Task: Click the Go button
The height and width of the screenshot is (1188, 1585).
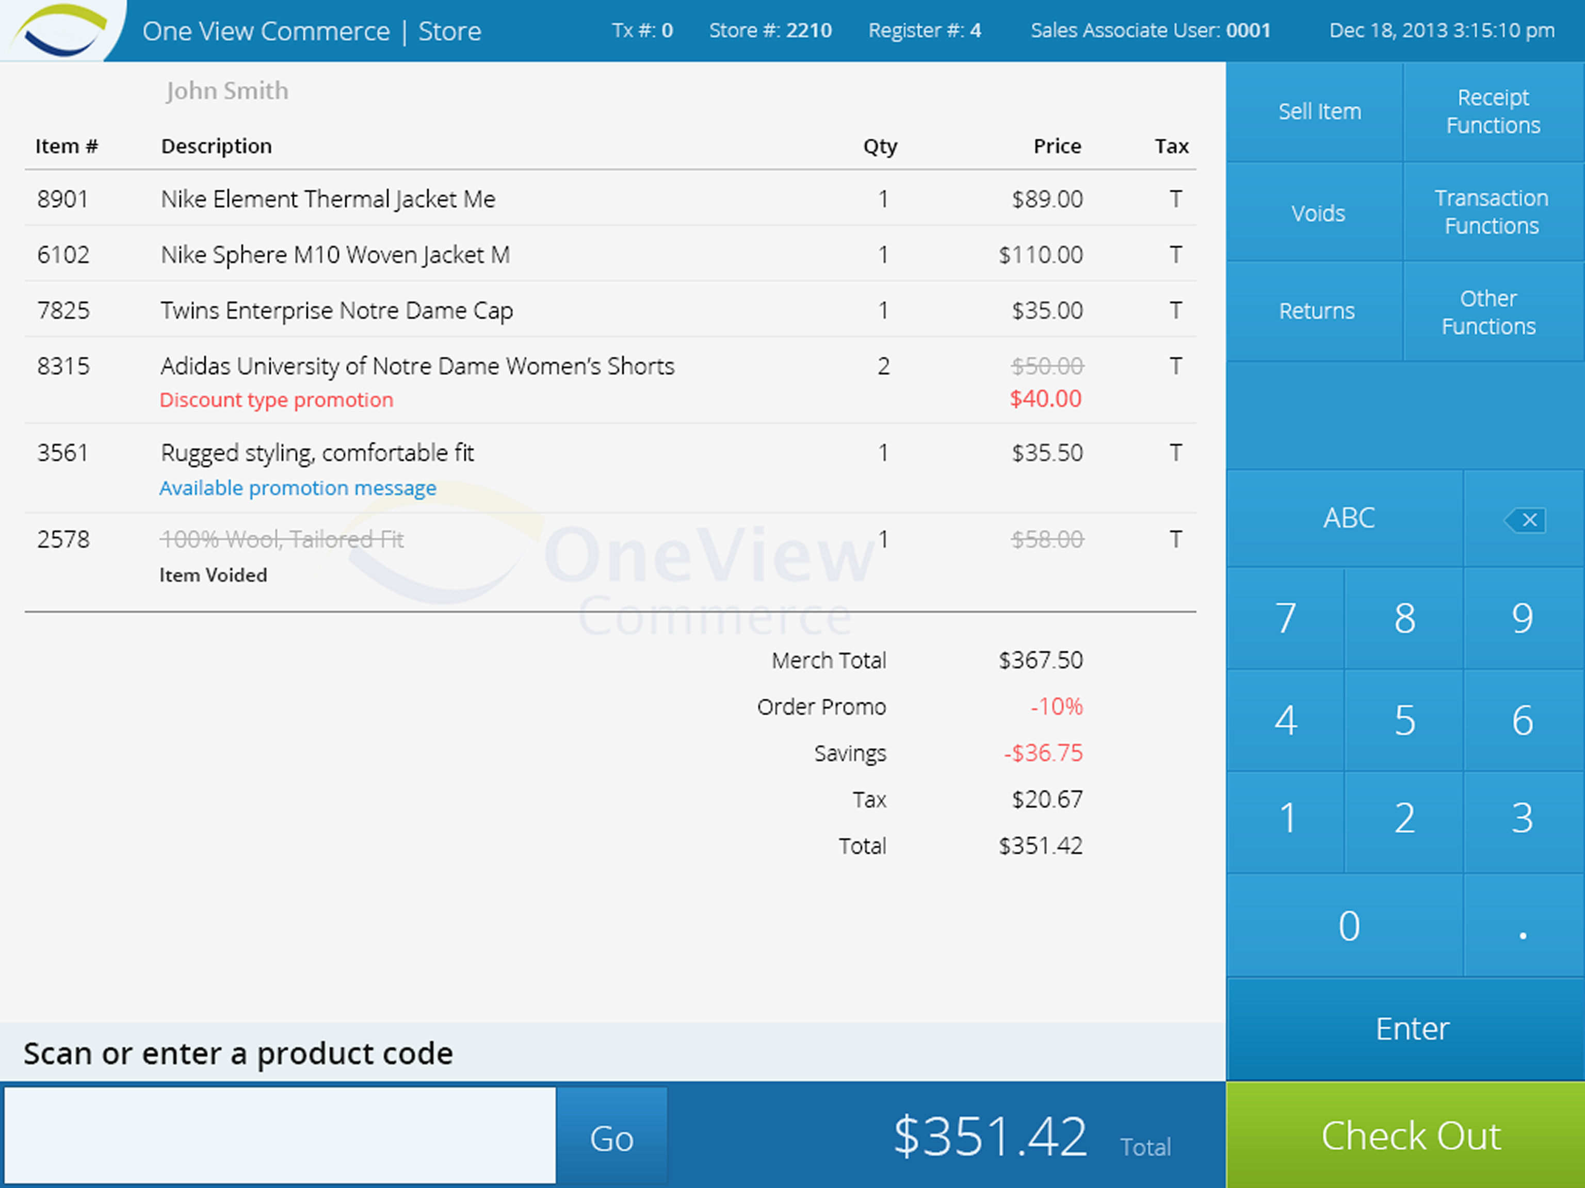Action: coord(611,1138)
